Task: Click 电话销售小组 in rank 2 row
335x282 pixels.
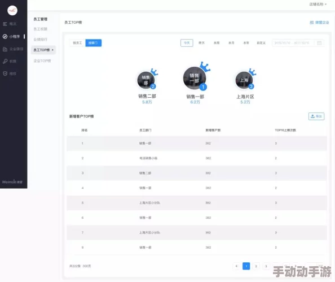Action: 148,158
